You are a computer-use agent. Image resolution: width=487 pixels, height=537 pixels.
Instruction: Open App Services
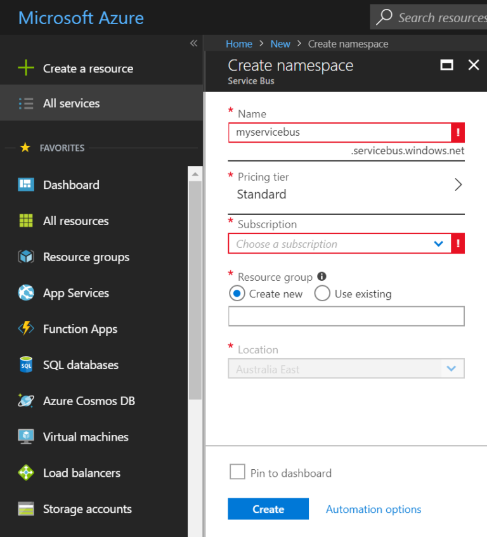pyautogui.click(x=76, y=293)
